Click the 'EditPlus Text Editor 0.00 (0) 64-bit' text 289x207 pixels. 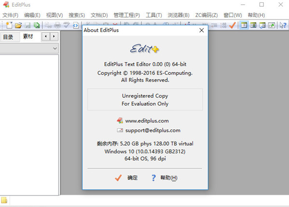[145, 64]
